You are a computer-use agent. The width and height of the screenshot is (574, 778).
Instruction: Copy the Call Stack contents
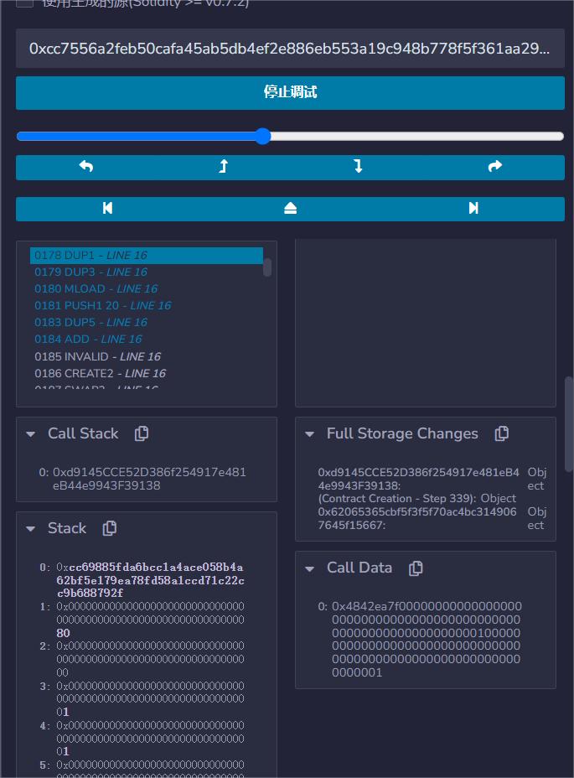pyautogui.click(x=142, y=433)
